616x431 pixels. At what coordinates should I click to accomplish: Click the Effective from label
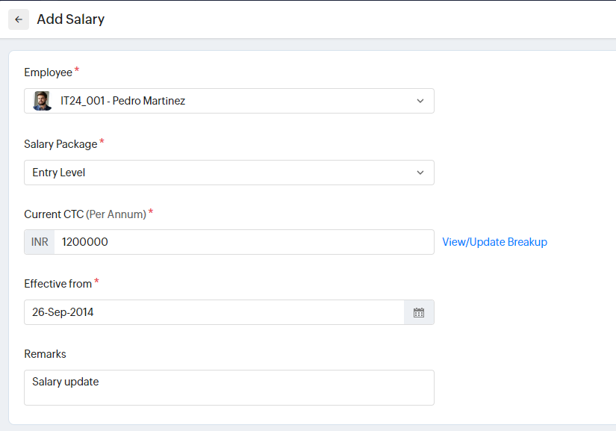tap(57, 284)
